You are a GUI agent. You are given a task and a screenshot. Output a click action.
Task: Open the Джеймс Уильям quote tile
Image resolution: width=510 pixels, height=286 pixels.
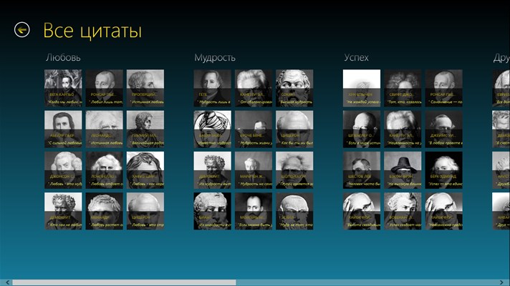pyautogui.click(x=444, y=129)
